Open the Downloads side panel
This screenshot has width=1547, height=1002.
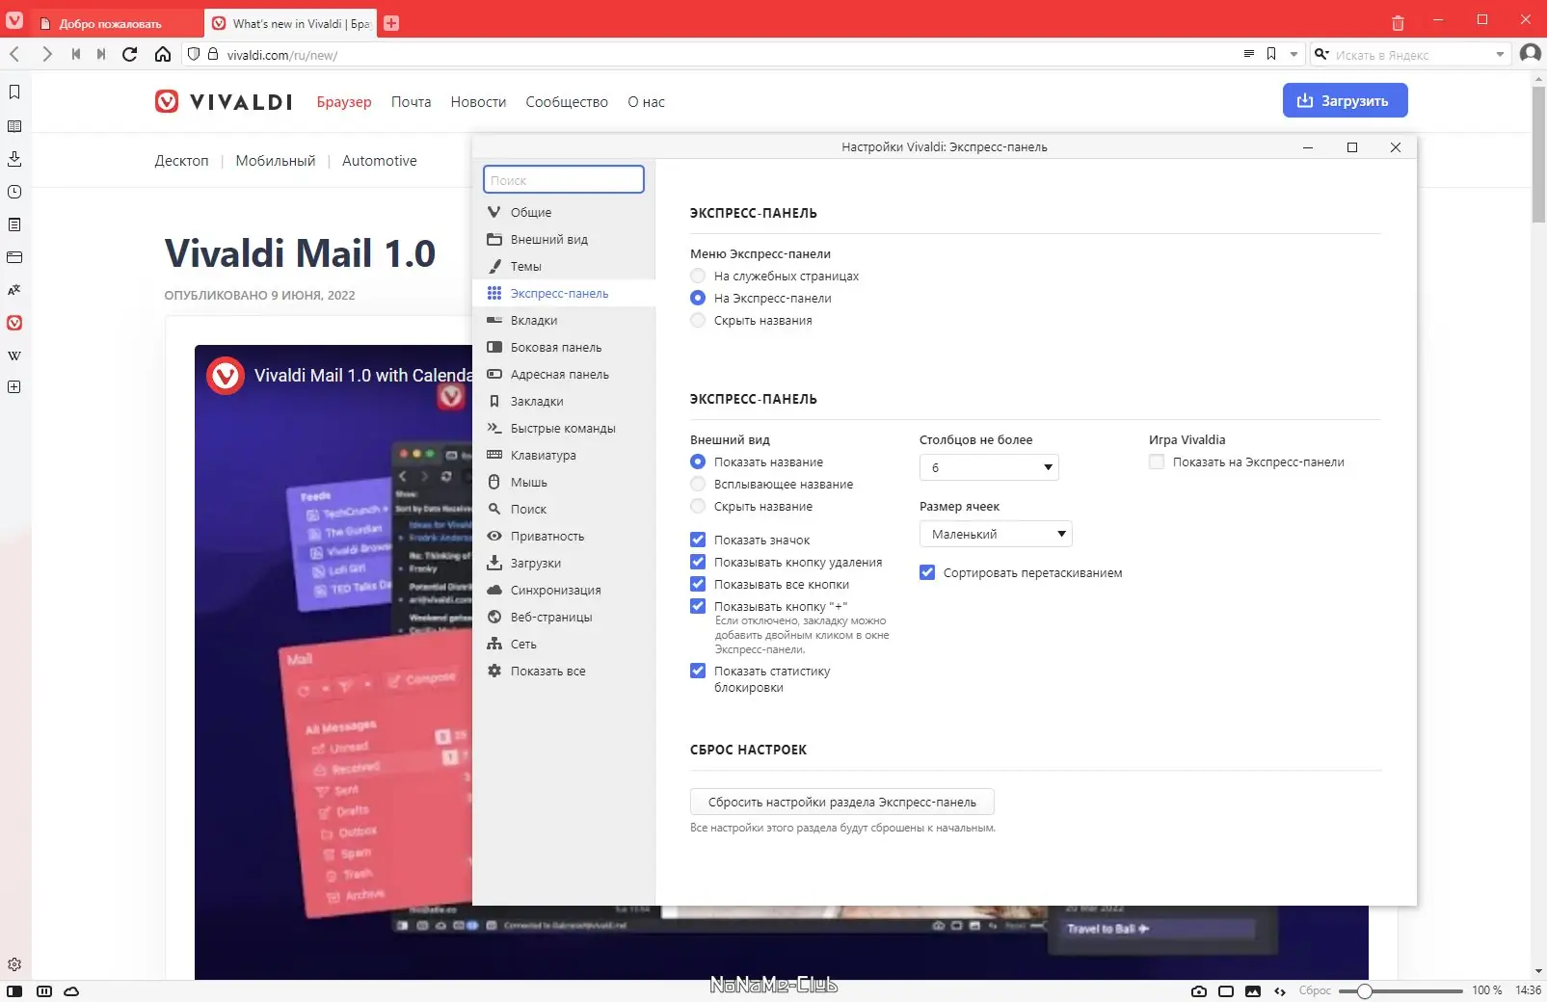[x=14, y=159]
